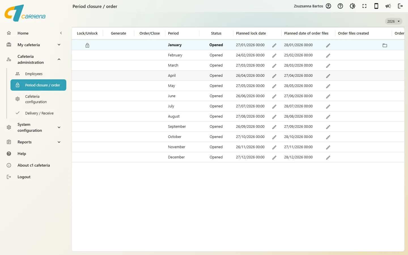Click the Period column header
Viewport: 408px width, 255px height.
tap(173, 33)
